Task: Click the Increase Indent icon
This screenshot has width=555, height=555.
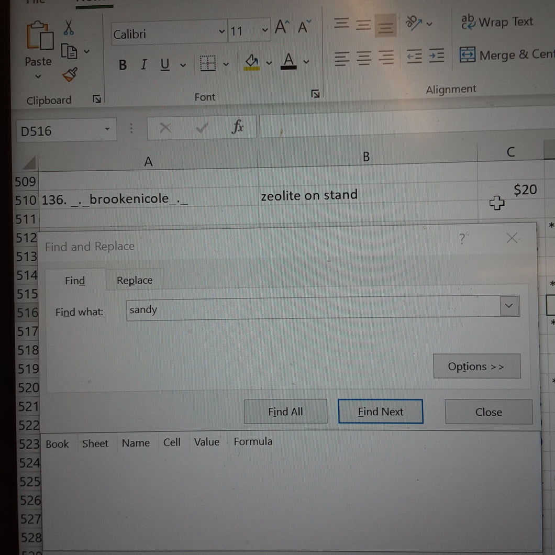Action: (437, 56)
